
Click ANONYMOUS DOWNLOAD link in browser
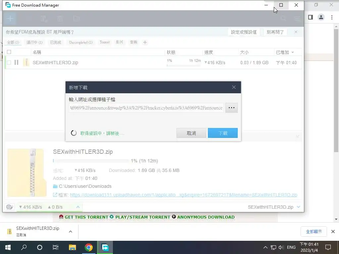[206, 217]
